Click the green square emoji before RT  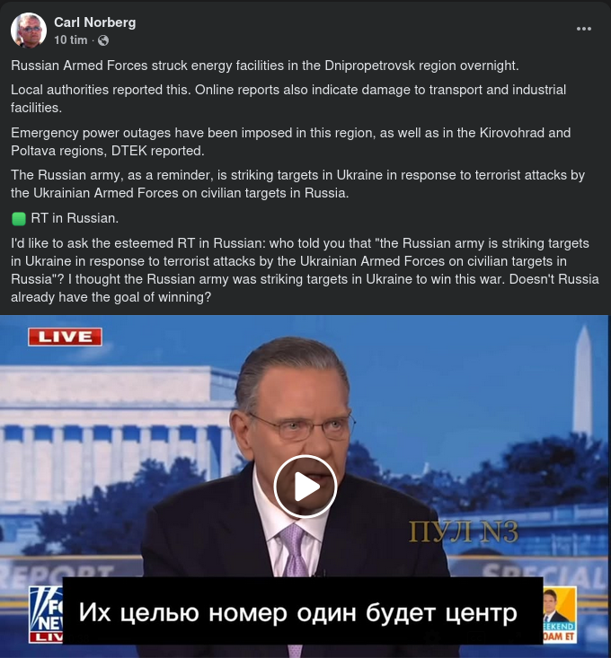tap(19, 219)
